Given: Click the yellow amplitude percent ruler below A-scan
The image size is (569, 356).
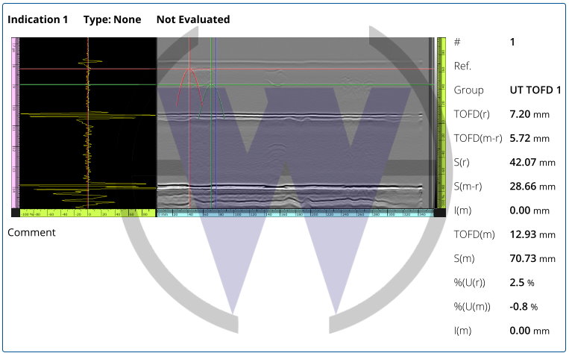Looking at the screenshot, I should (x=88, y=213).
